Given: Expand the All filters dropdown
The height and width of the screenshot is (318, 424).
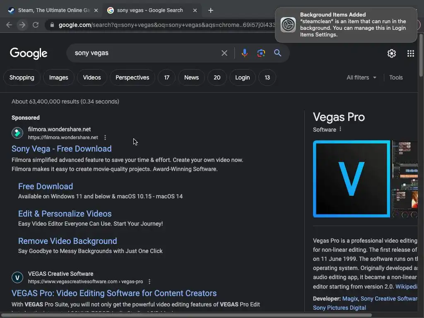Looking at the screenshot, I should click(x=361, y=77).
